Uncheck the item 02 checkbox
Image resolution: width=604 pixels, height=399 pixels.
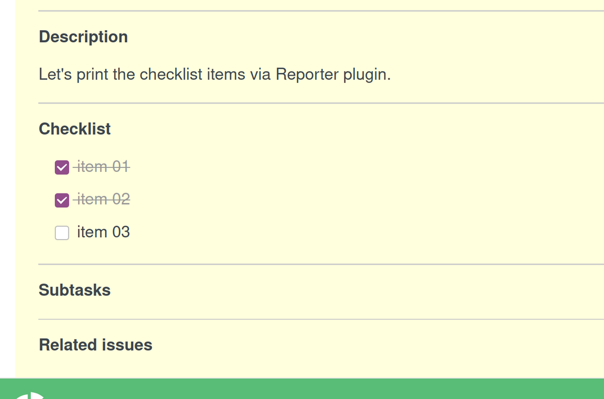[61, 199]
